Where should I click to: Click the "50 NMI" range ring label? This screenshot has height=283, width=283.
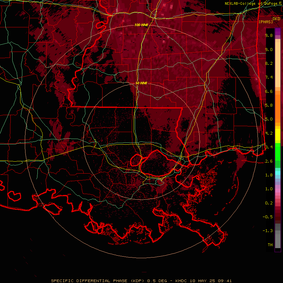pos(141,83)
